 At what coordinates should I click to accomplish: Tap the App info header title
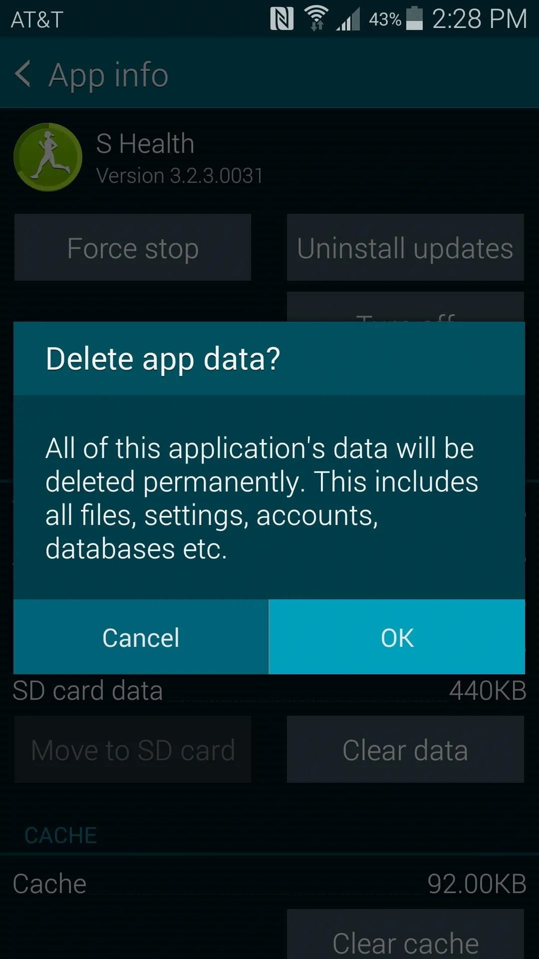click(x=108, y=75)
